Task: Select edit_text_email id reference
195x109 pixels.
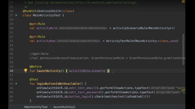Action: pos(82,88)
